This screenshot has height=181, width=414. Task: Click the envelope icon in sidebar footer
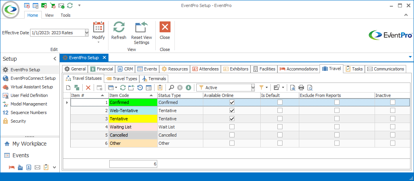[37, 167]
